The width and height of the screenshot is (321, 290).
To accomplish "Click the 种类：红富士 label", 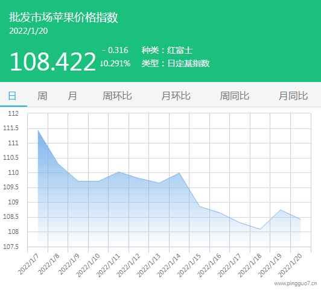I will point(167,50).
